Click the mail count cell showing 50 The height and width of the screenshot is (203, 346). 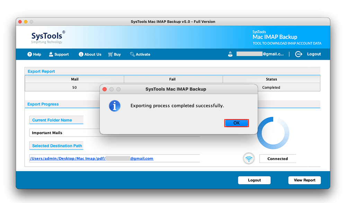(74, 87)
